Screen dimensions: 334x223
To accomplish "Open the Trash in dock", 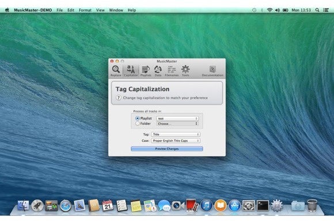I will pos(312,206).
